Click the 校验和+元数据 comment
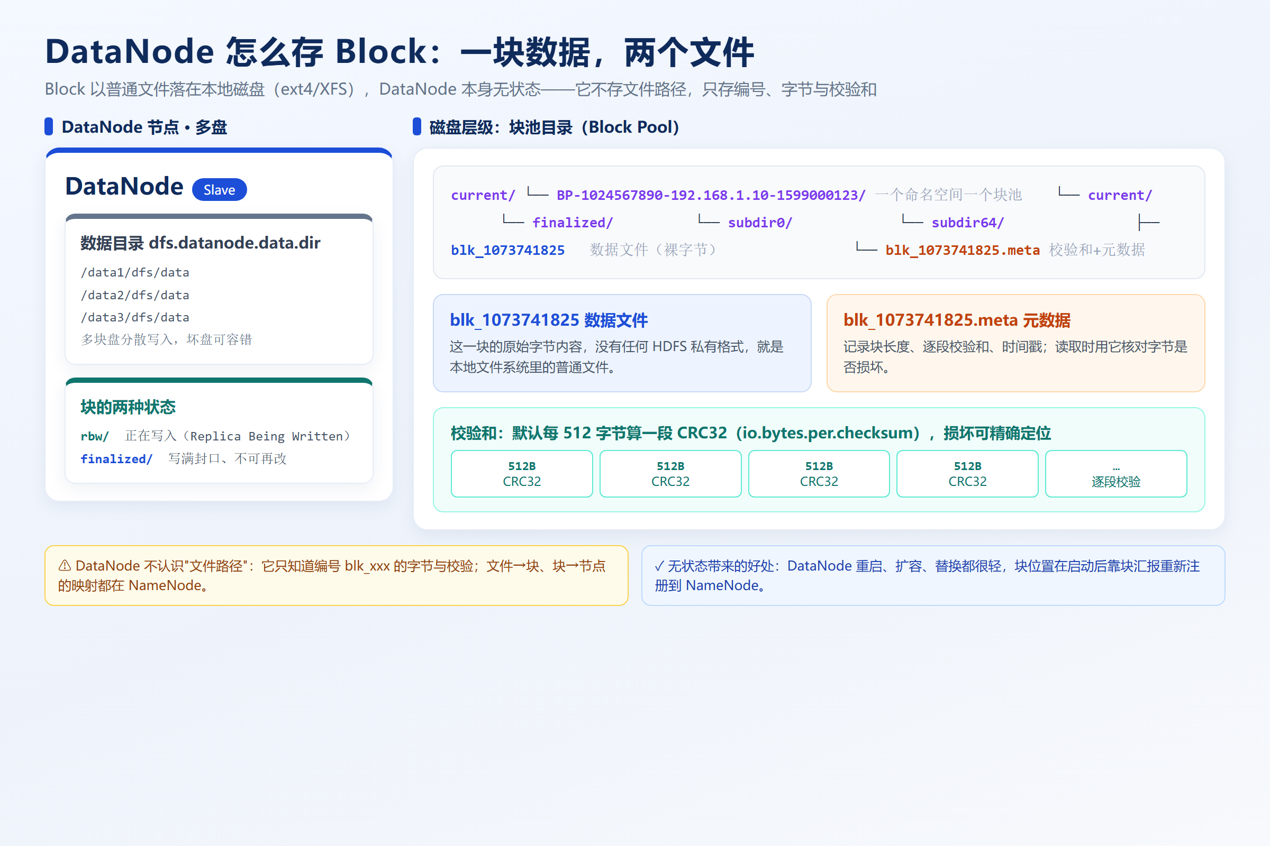Image resolution: width=1270 pixels, height=846 pixels. (x=1096, y=250)
